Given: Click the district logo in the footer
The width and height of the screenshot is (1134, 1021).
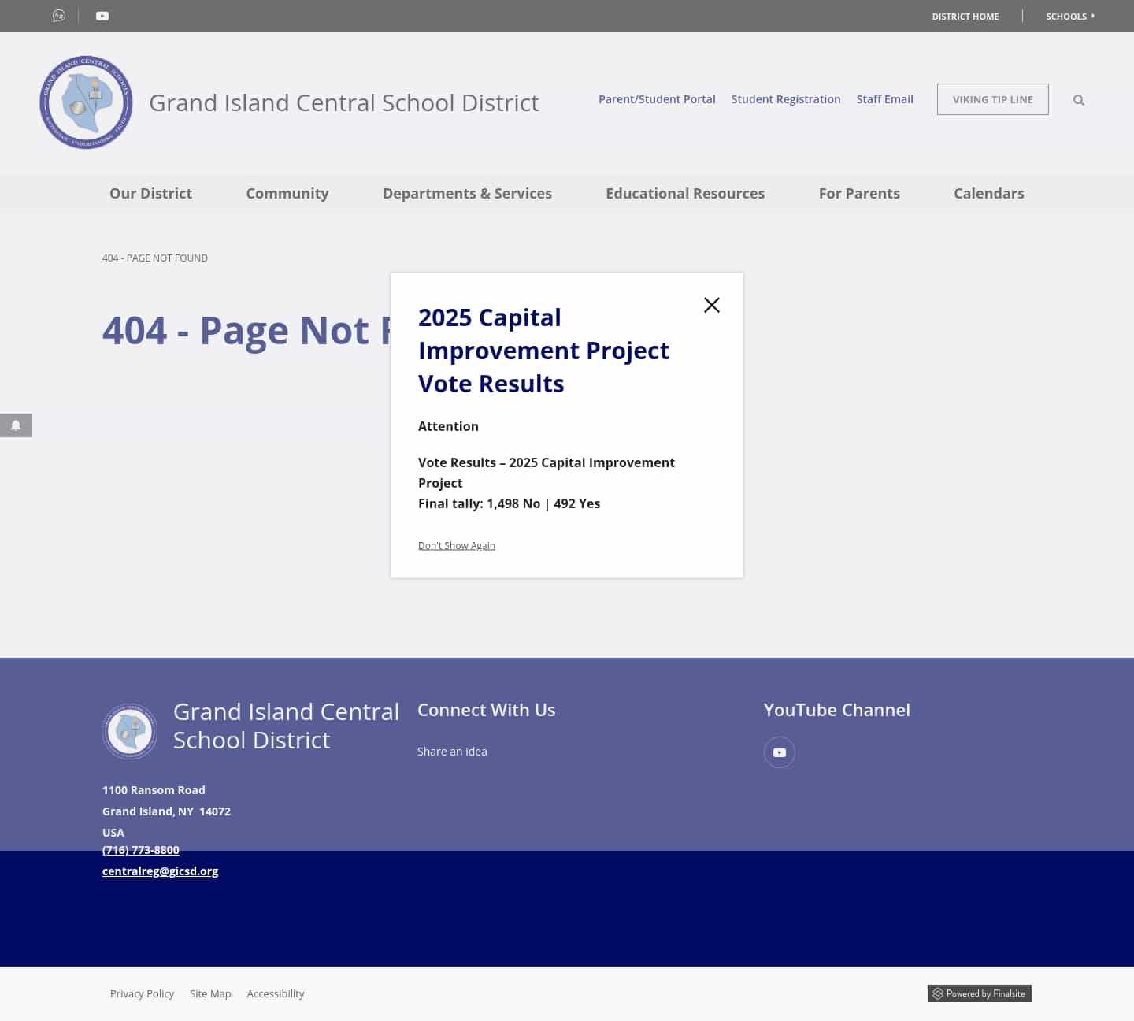Looking at the screenshot, I should 130,731.
